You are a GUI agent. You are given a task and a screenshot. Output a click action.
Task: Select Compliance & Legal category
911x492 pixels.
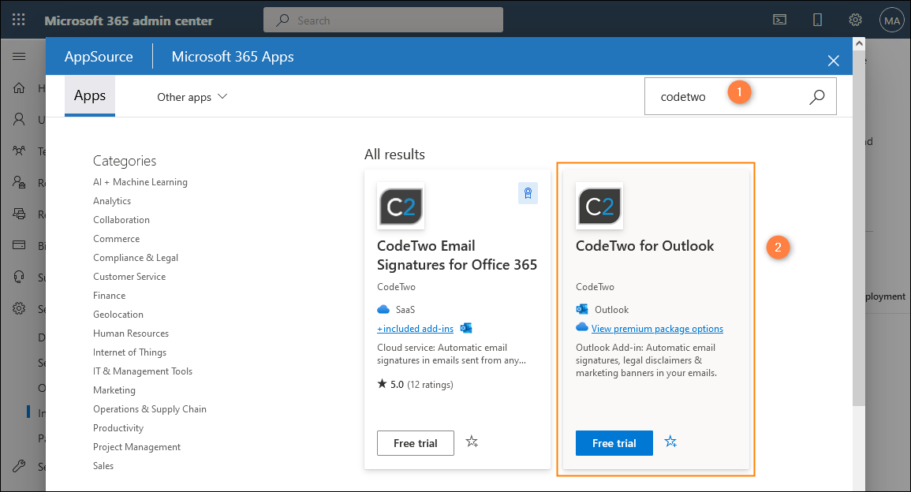tap(136, 257)
